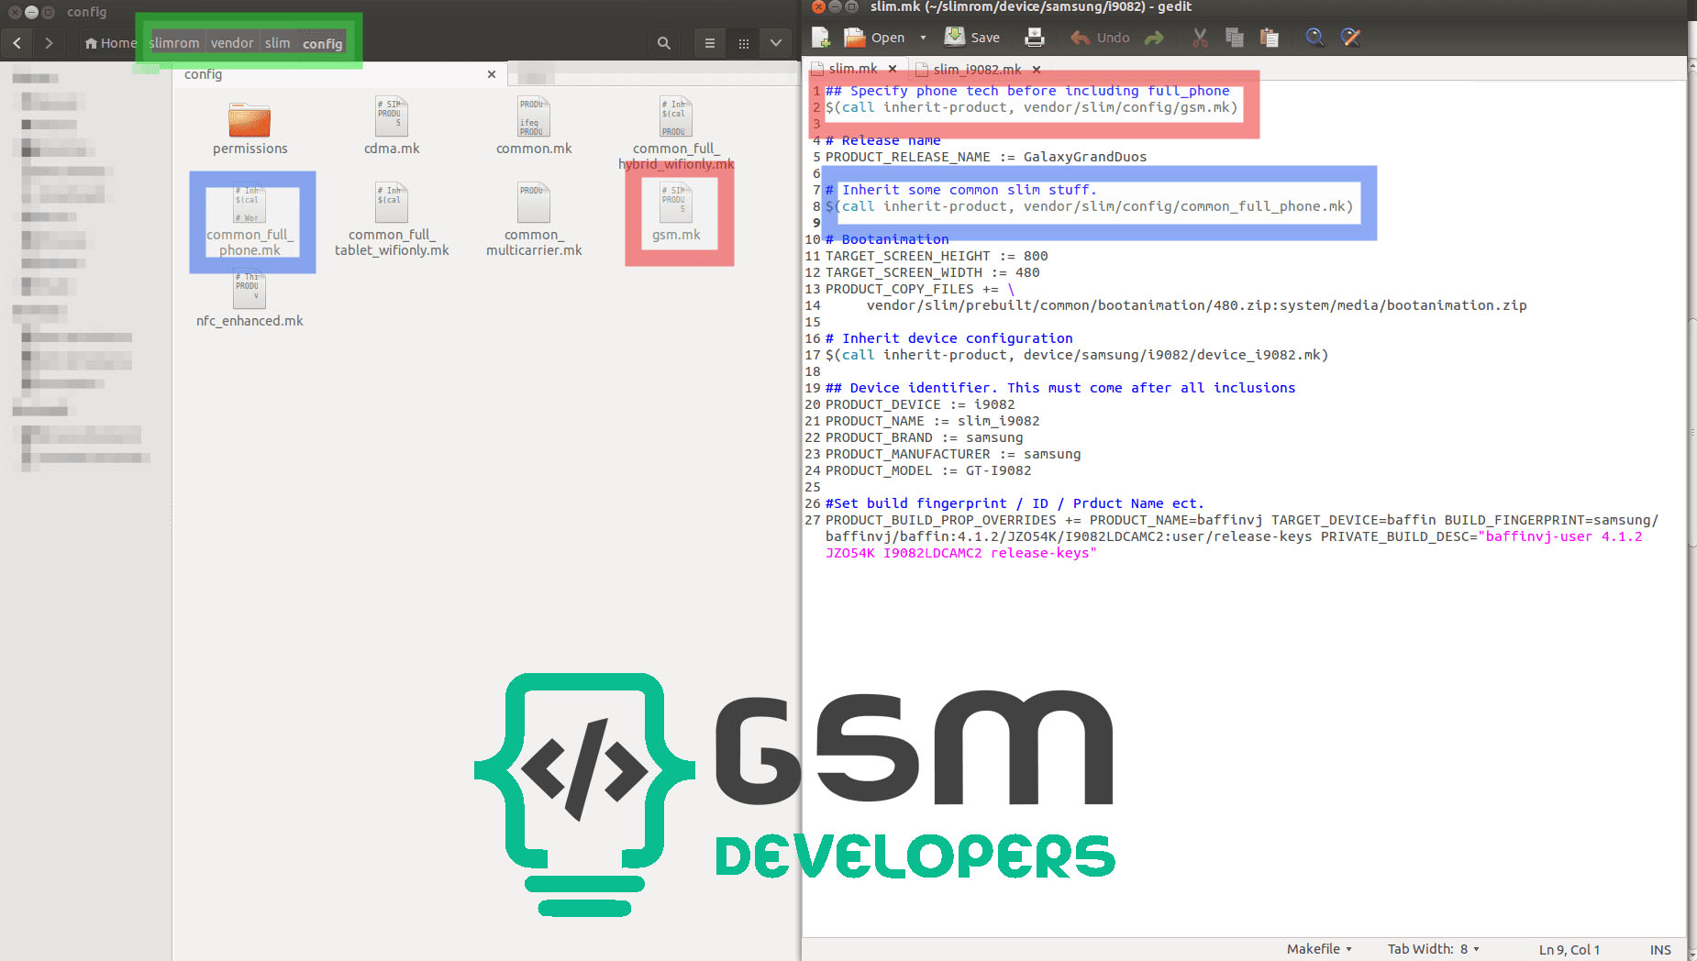Expand the recent files arrow beside Open
The height and width of the screenshot is (961, 1697).
tap(923, 38)
